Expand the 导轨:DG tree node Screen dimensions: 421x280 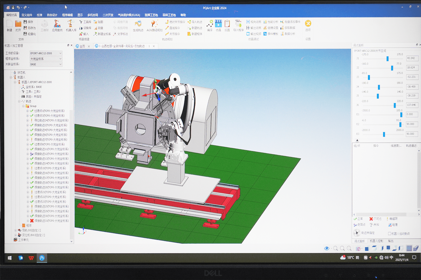point(16,230)
